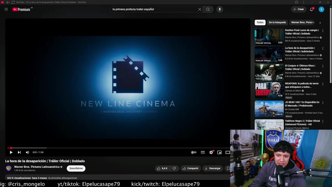Start voice search with microphone
The height and width of the screenshot is (187, 332).
220,9
